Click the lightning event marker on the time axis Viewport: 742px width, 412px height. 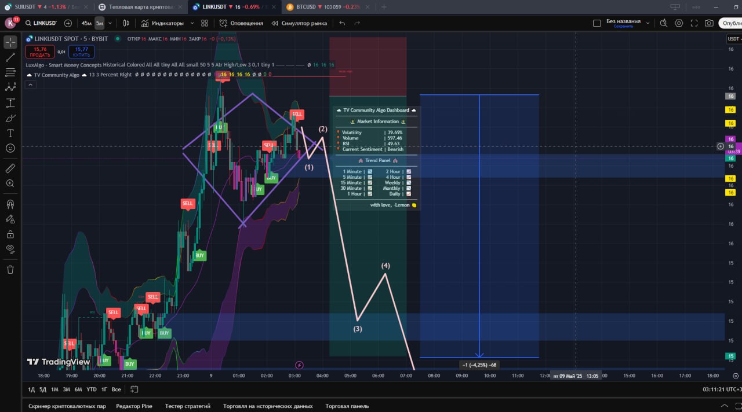pyautogui.click(x=299, y=365)
